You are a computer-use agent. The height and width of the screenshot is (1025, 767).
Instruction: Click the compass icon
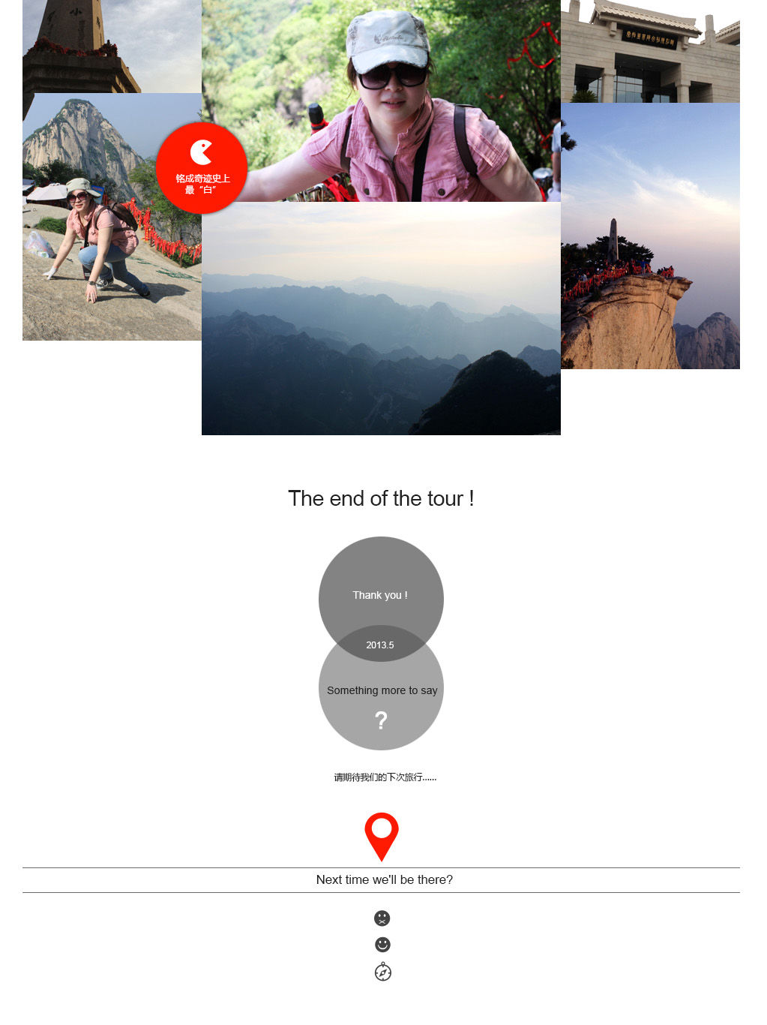[x=382, y=972]
